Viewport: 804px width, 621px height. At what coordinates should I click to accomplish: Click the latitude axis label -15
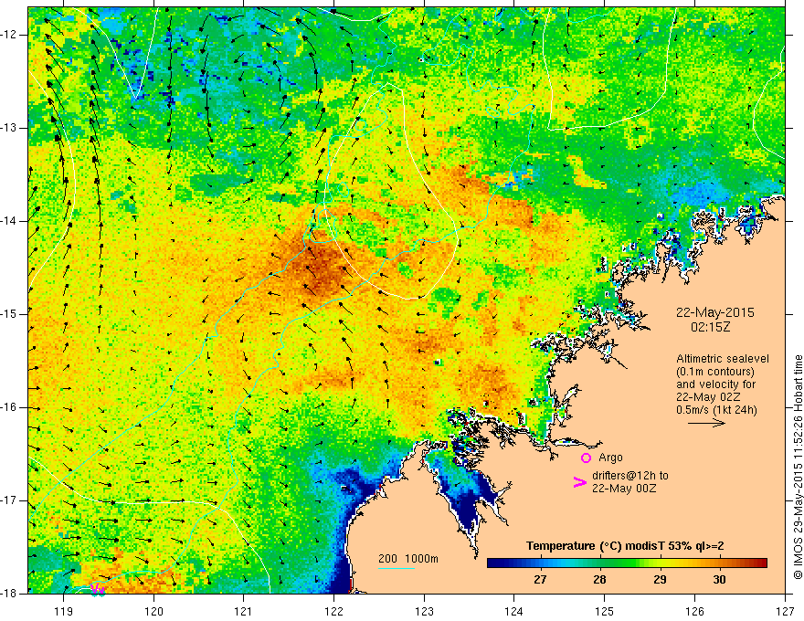click(x=9, y=314)
